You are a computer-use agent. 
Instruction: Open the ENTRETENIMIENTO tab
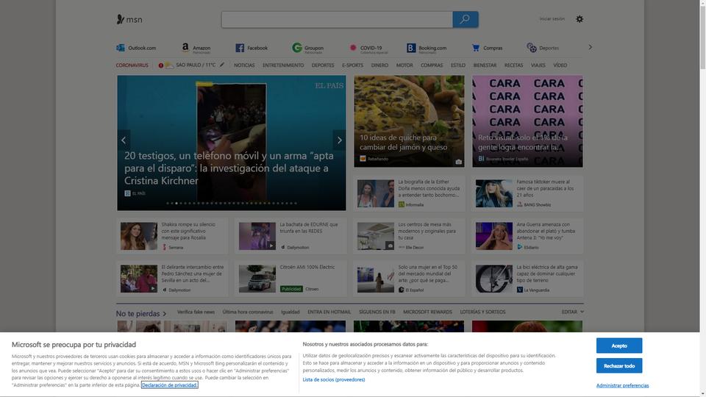pos(283,65)
